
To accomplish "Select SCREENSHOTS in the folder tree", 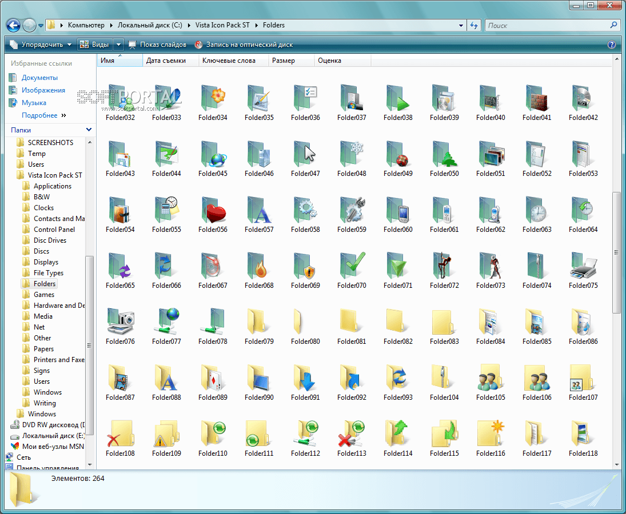I will tap(50, 143).
